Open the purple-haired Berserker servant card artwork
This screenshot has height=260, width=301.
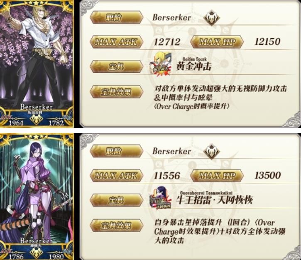point(37,197)
